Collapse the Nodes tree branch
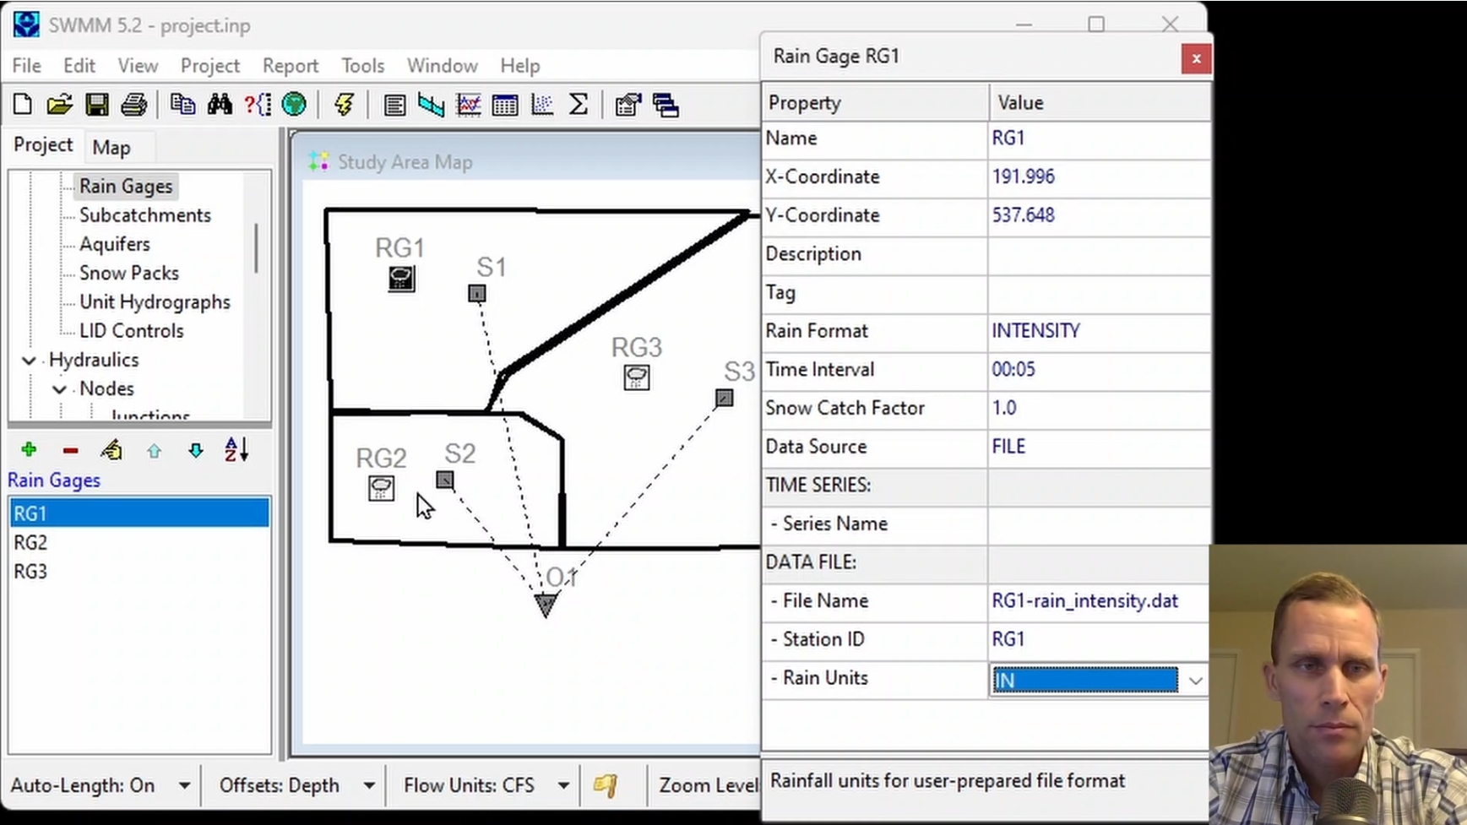 (59, 389)
